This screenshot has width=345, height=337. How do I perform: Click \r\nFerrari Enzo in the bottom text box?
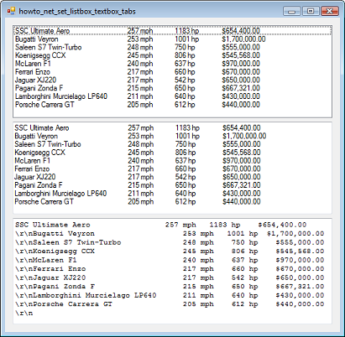50,269
